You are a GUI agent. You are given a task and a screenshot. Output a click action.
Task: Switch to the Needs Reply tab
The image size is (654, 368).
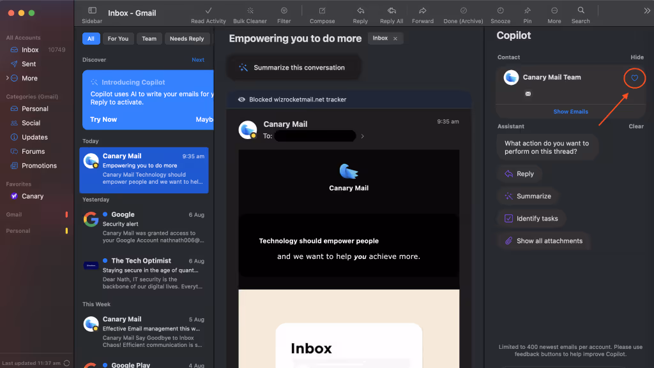[x=187, y=39]
